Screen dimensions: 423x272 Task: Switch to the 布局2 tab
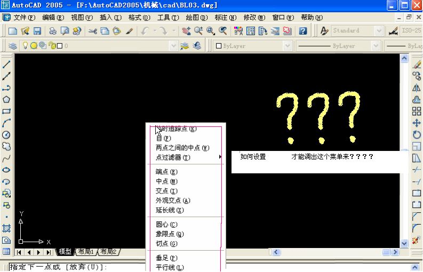pos(108,252)
